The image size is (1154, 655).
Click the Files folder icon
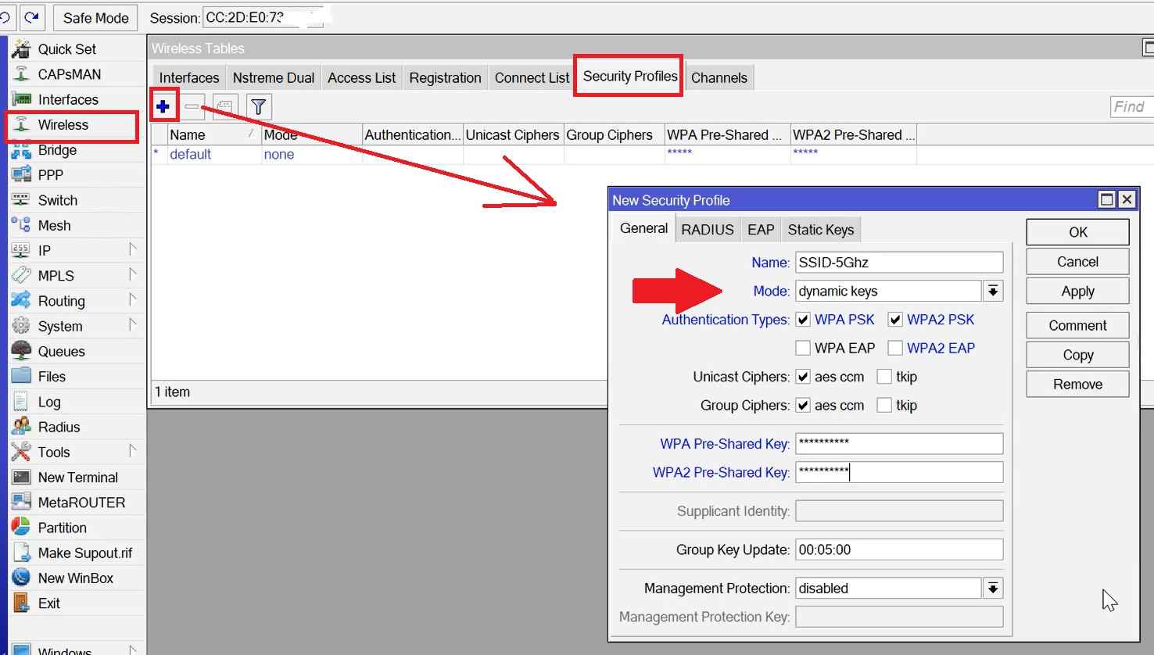21,376
